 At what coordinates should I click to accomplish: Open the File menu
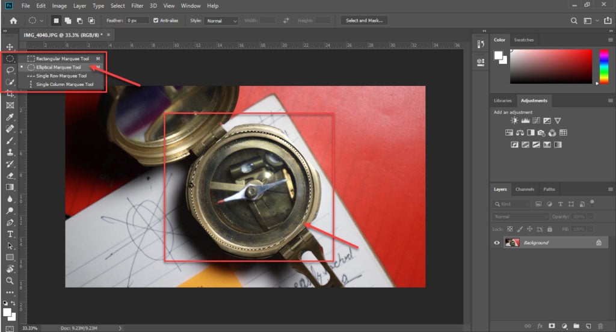click(x=25, y=6)
